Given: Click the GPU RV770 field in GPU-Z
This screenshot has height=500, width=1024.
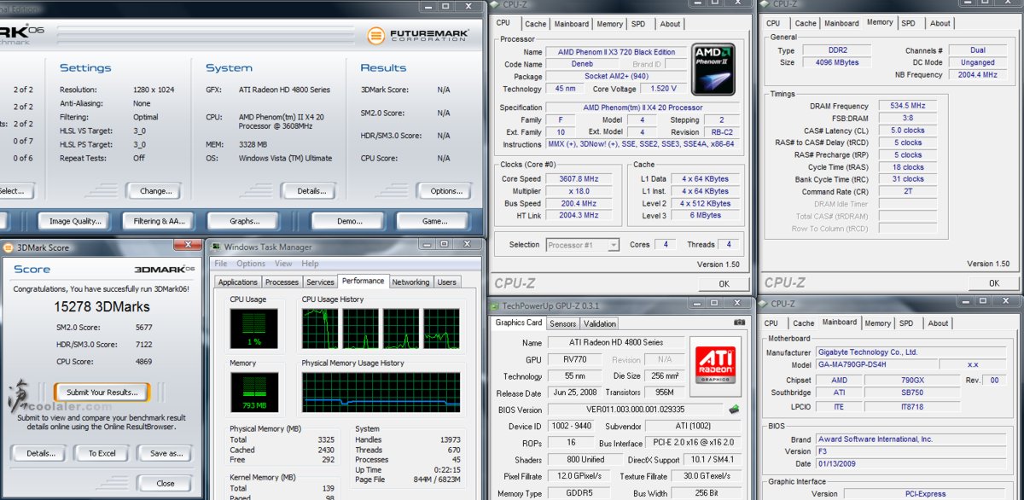Looking at the screenshot, I should pyautogui.click(x=573, y=360).
